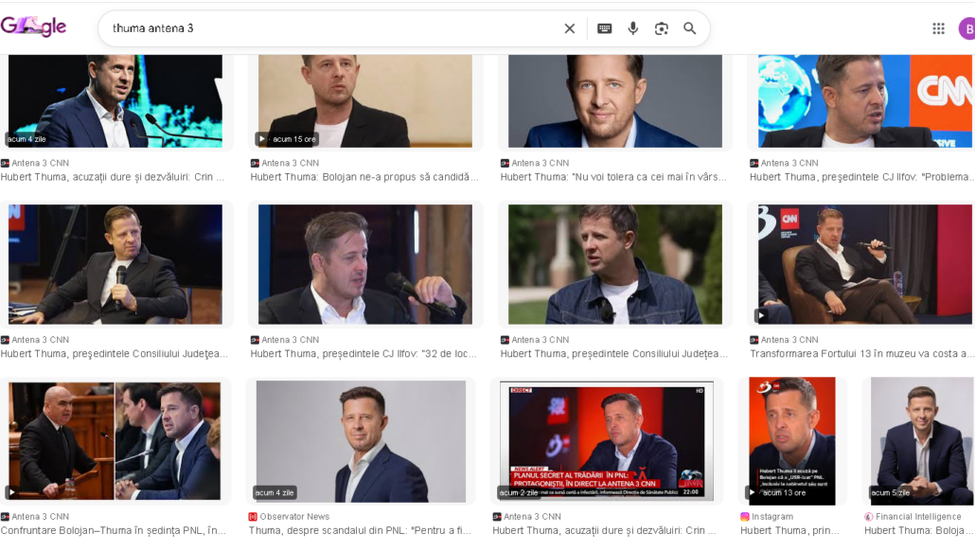
Task: Open the Observator News result thumbnail
Action: tap(361, 441)
